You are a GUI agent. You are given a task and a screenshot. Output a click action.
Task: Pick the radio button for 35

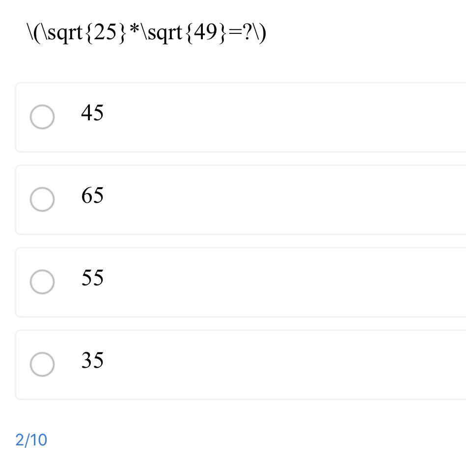pyautogui.click(x=42, y=364)
